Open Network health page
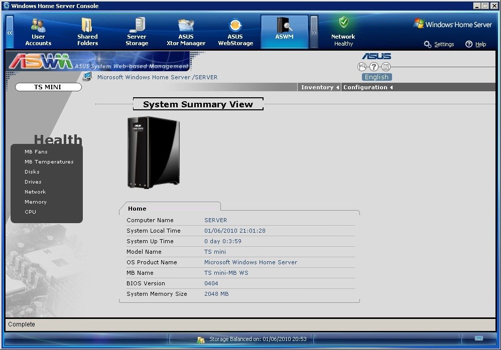This screenshot has height=350, width=501. 35,192
